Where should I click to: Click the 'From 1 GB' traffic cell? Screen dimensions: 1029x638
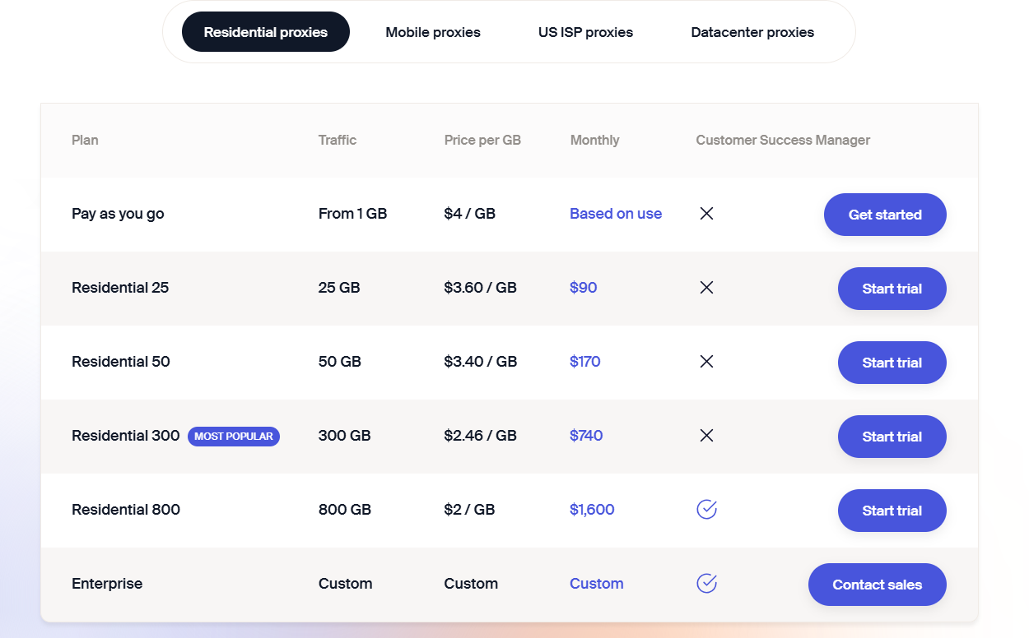pyautogui.click(x=352, y=214)
